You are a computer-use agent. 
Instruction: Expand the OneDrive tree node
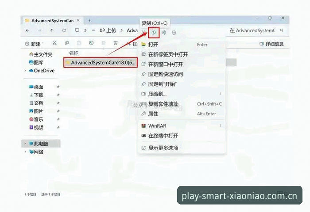click(x=25, y=70)
